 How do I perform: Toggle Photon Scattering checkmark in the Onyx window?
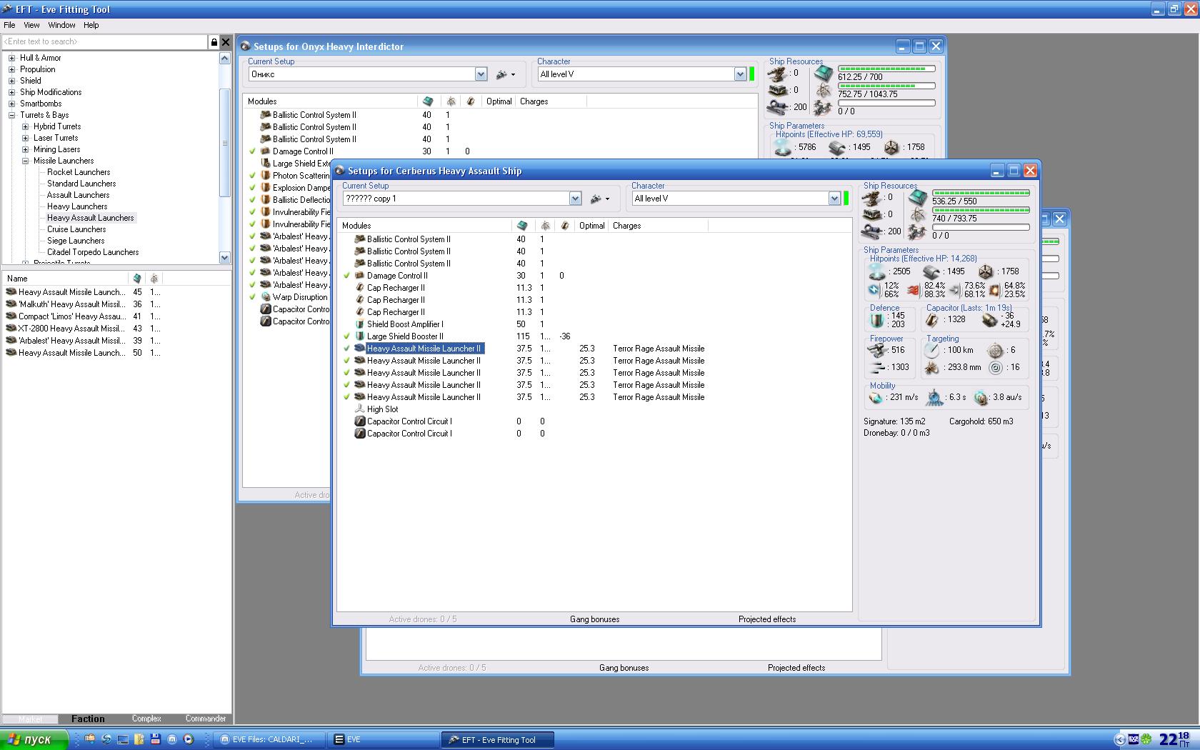click(x=252, y=176)
